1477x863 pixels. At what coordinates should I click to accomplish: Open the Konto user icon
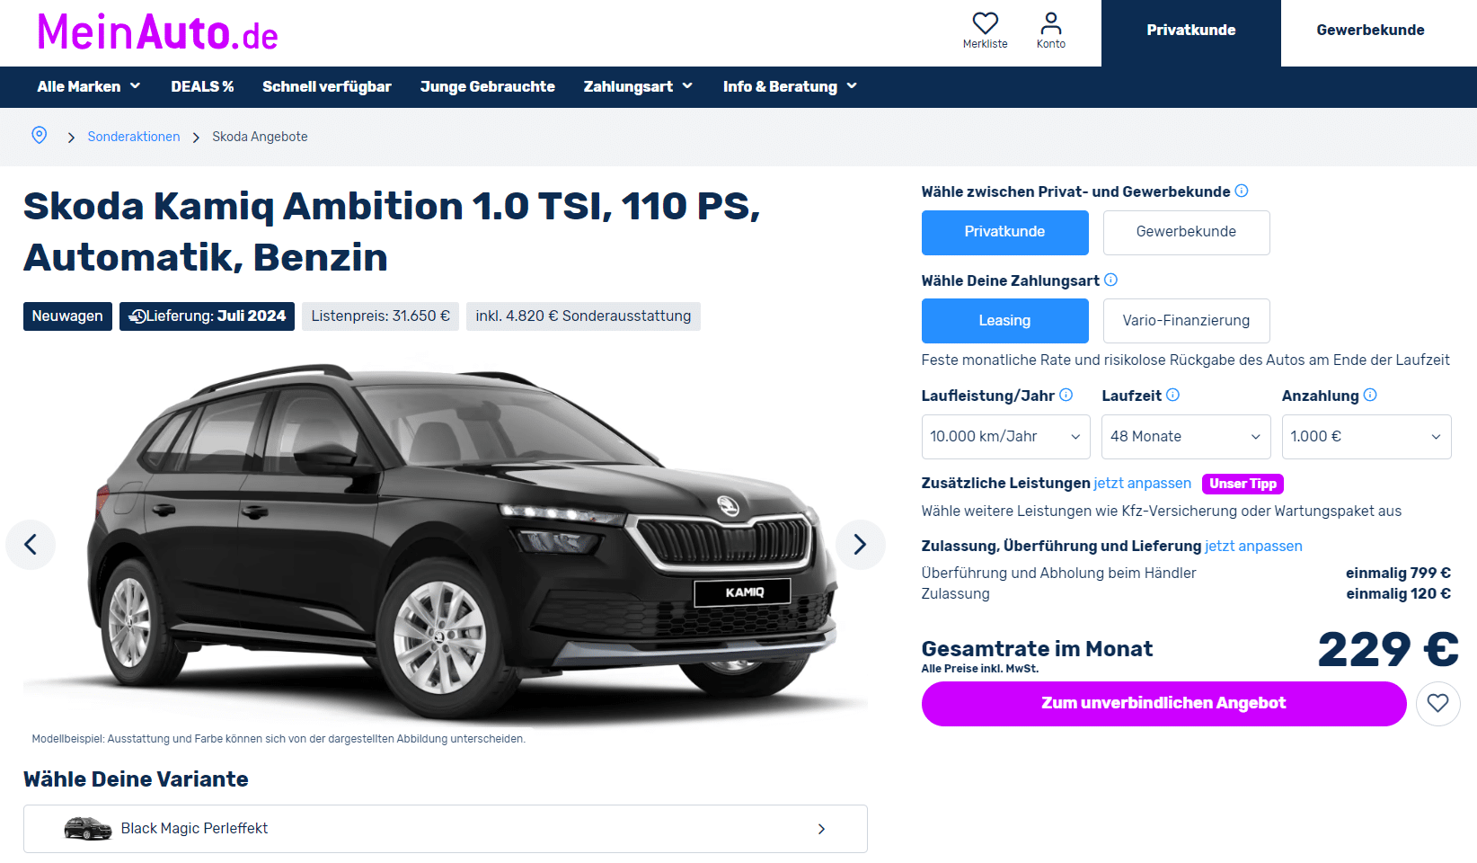coord(1051,22)
